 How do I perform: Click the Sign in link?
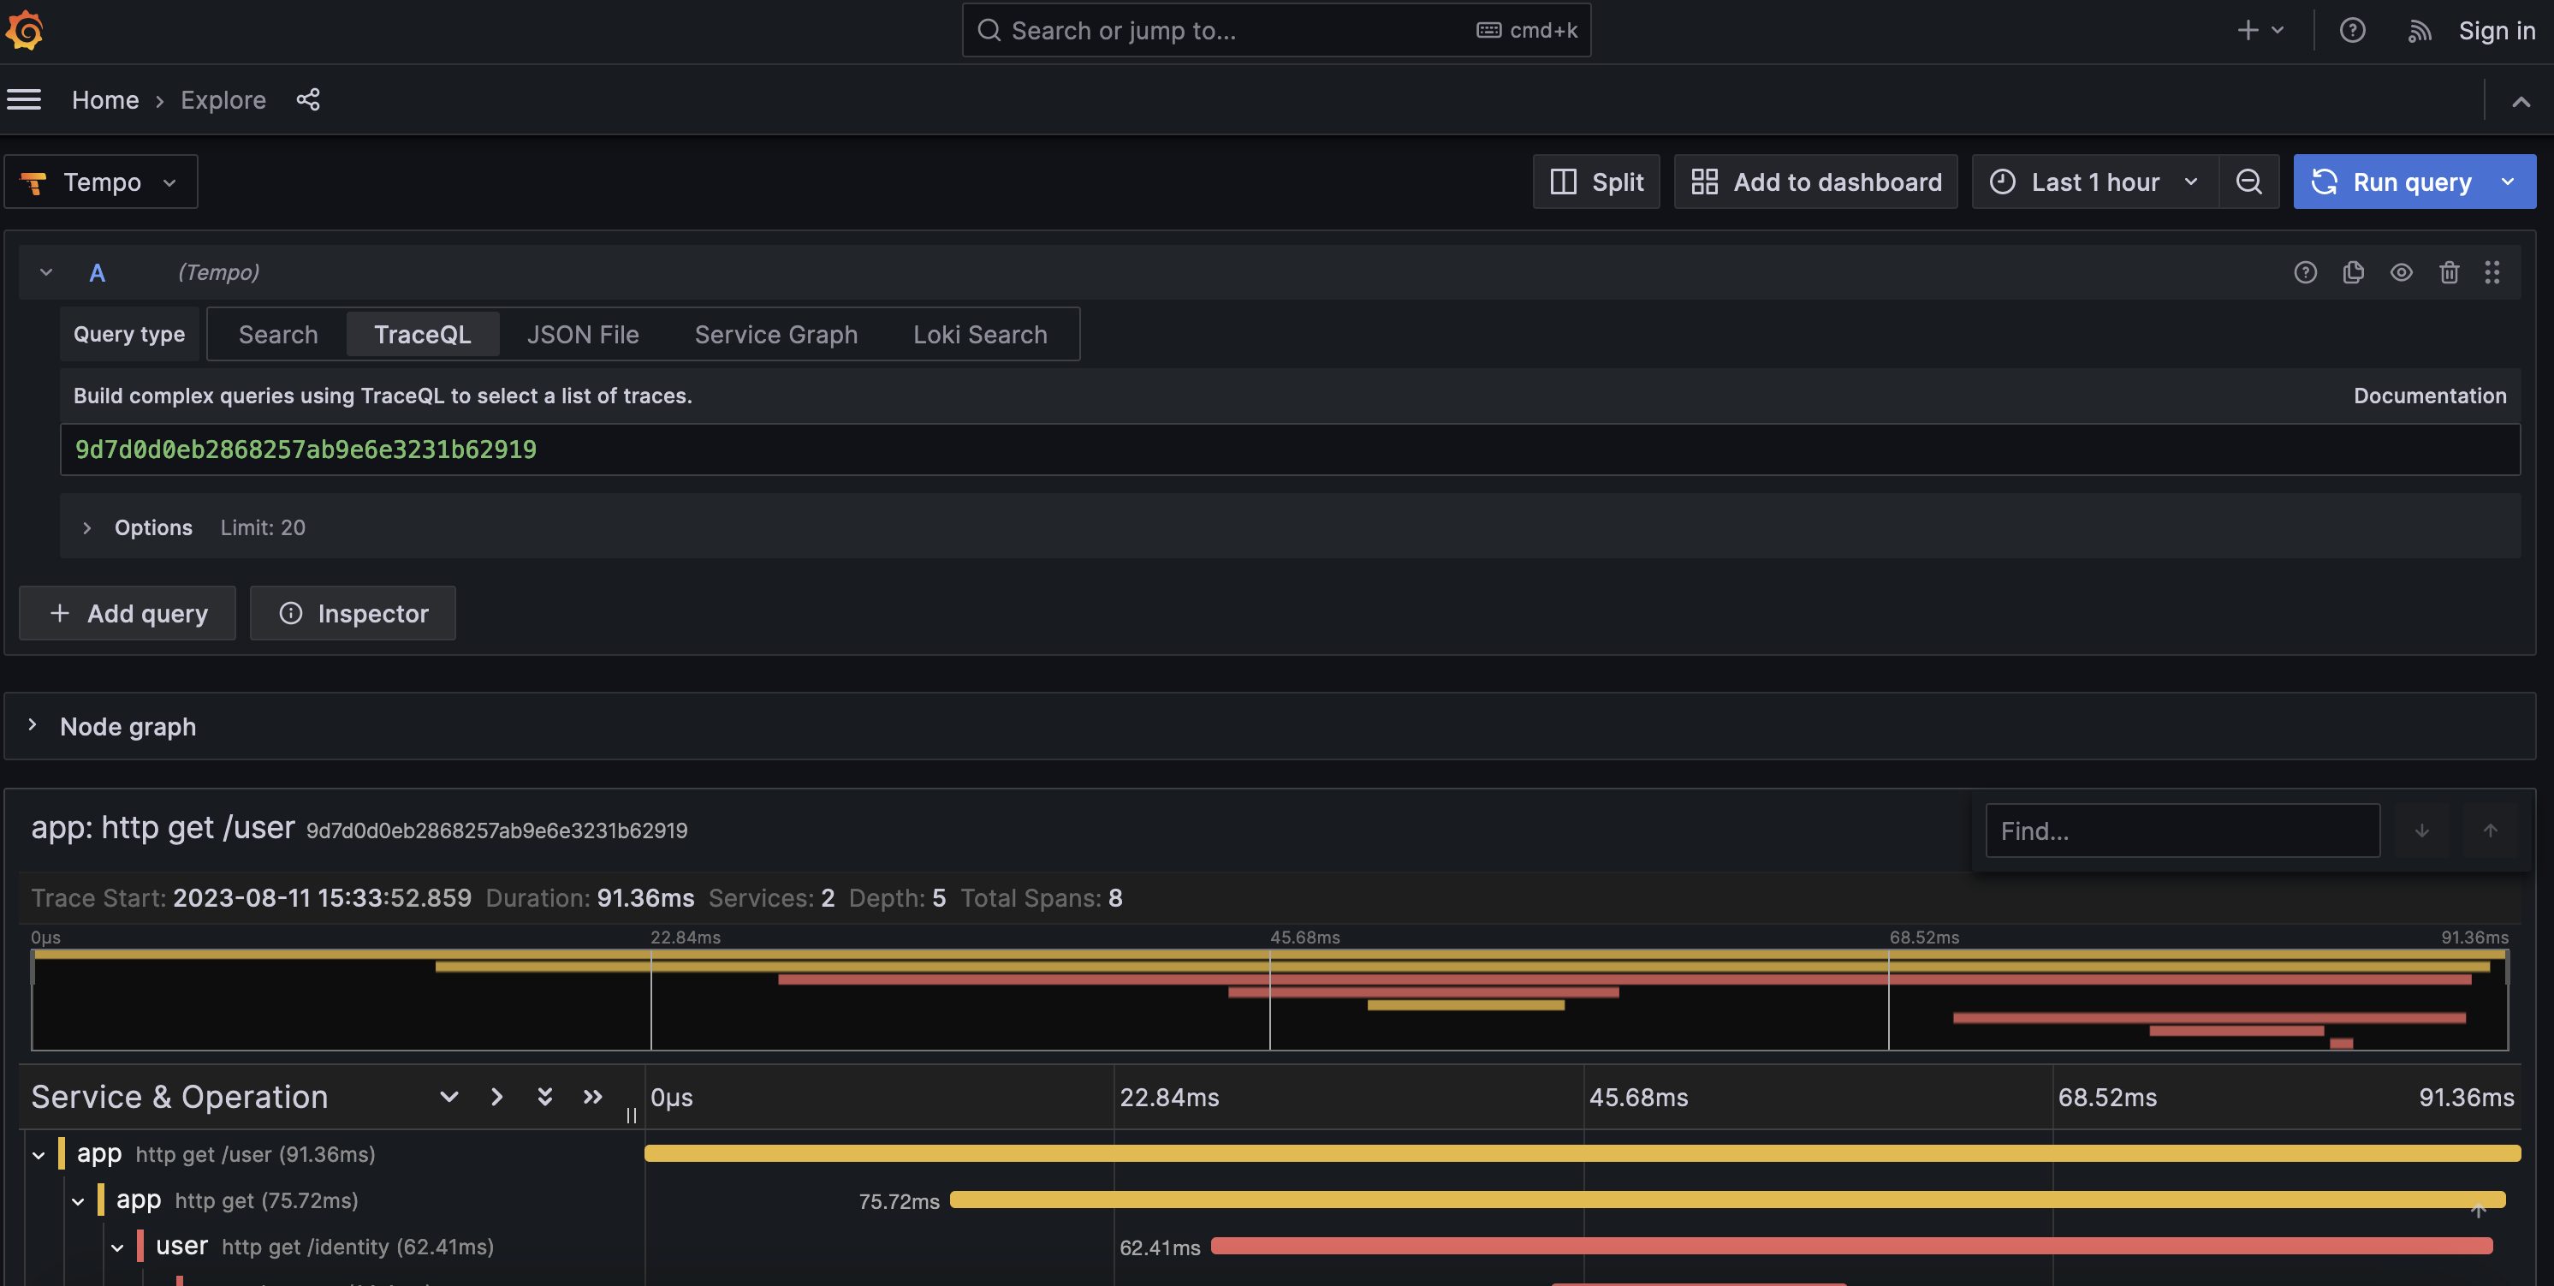click(2497, 31)
